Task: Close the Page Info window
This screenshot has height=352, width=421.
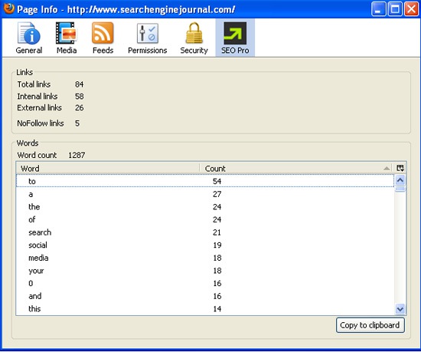Action: point(412,9)
